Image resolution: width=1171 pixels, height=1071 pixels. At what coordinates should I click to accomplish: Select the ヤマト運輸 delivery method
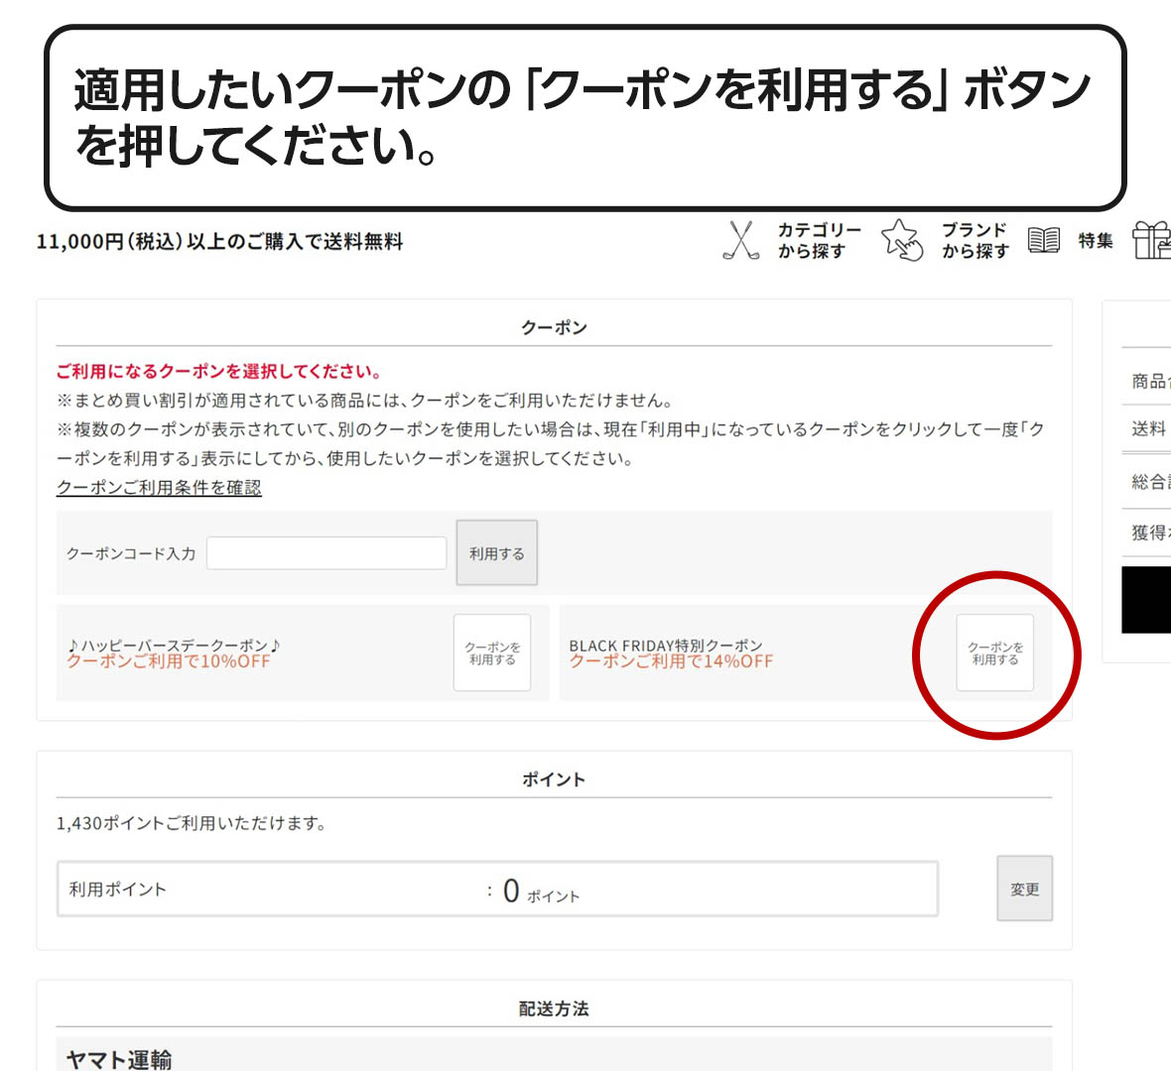click(x=119, y=1059)
